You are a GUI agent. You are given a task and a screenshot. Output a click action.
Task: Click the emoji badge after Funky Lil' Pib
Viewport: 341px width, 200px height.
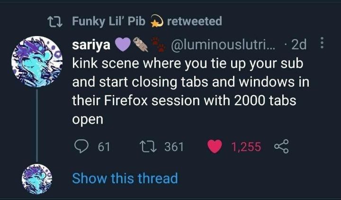click(156, 21)
